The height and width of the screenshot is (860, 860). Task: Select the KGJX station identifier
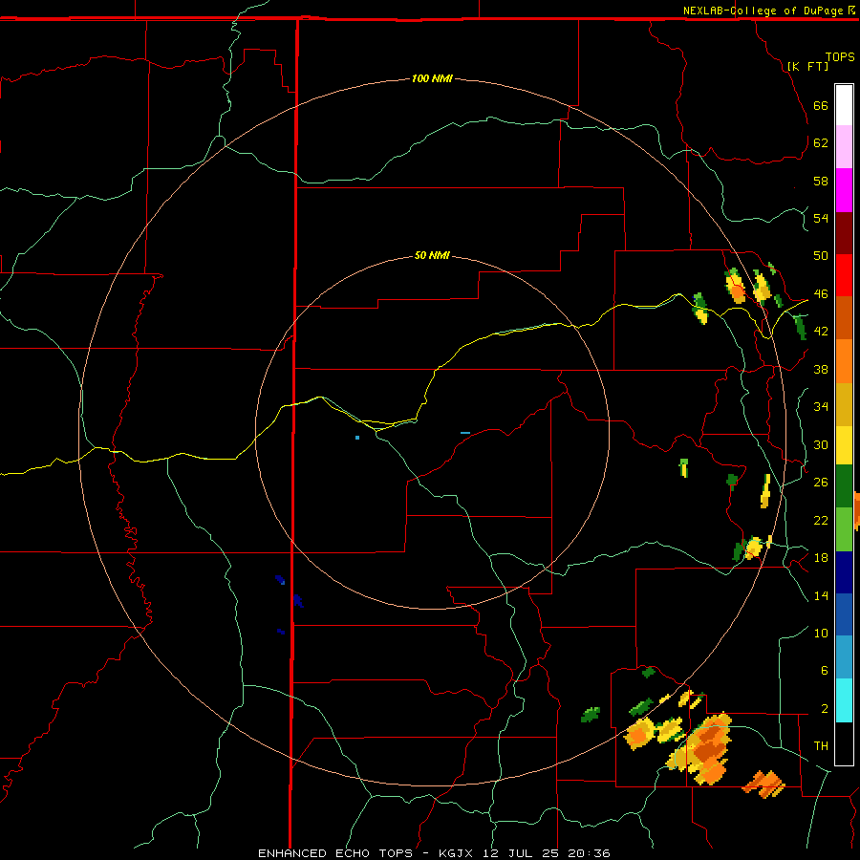click(x=455, y=853)
